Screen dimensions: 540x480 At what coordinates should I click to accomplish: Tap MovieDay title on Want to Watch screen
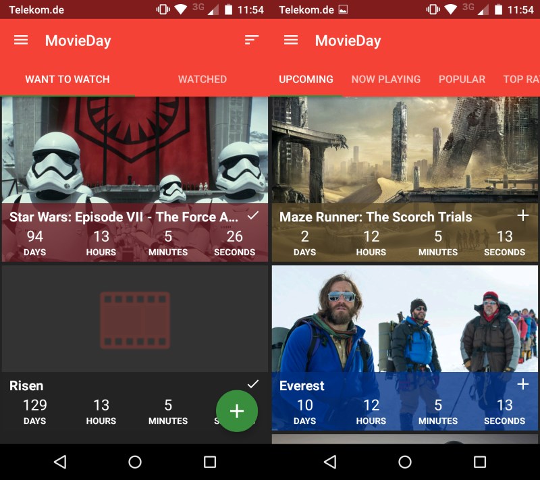click(78, 41)
